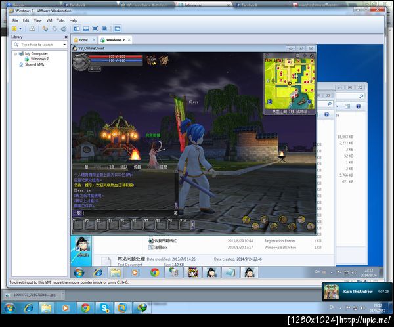Click the character portrait in game HUD
Viewport: 394px width, 327px height.
click(81, 61)
